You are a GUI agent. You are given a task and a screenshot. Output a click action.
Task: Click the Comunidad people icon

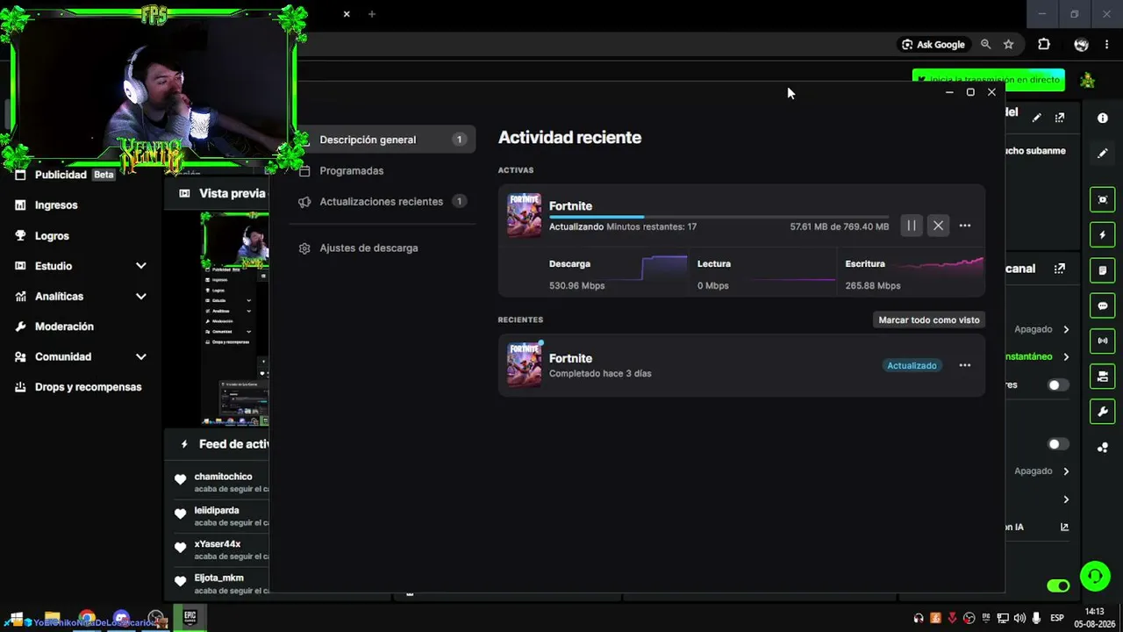[20, 357]
